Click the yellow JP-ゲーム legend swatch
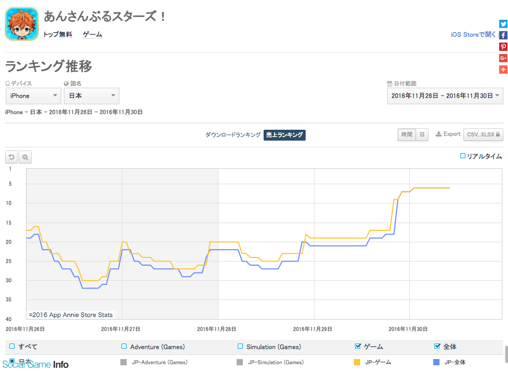This screenshot has width=508, height=371. [x=357, y=362]
